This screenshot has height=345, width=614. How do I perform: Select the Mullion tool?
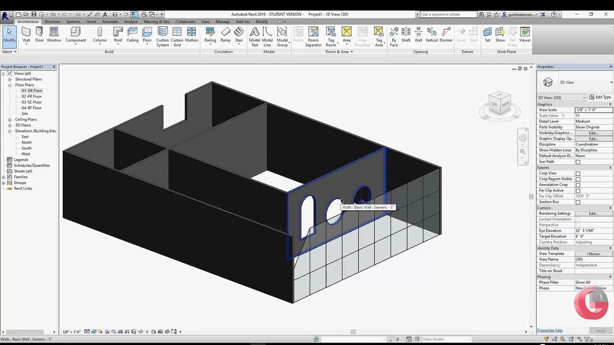coord(191,34)
